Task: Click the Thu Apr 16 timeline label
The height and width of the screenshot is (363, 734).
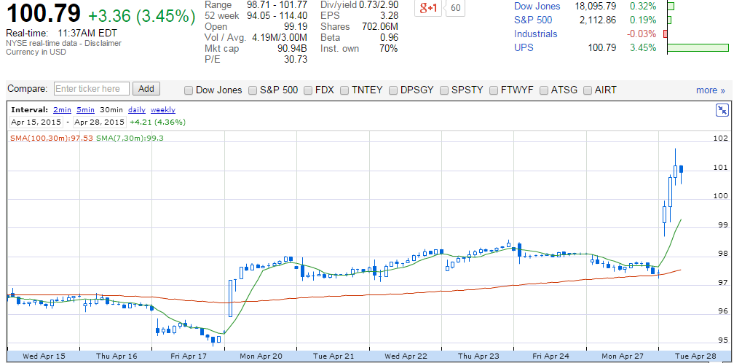Action: pyautogui.click(x=117, y=356)
